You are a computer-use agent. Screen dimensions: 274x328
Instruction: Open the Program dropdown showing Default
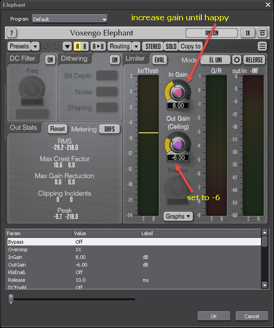70,19
